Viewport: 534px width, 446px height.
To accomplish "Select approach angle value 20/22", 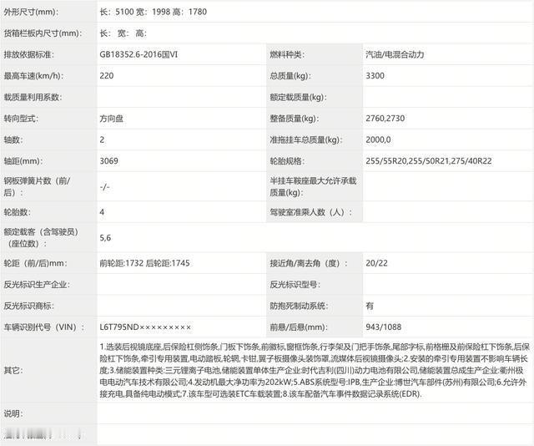I will 376,263.
